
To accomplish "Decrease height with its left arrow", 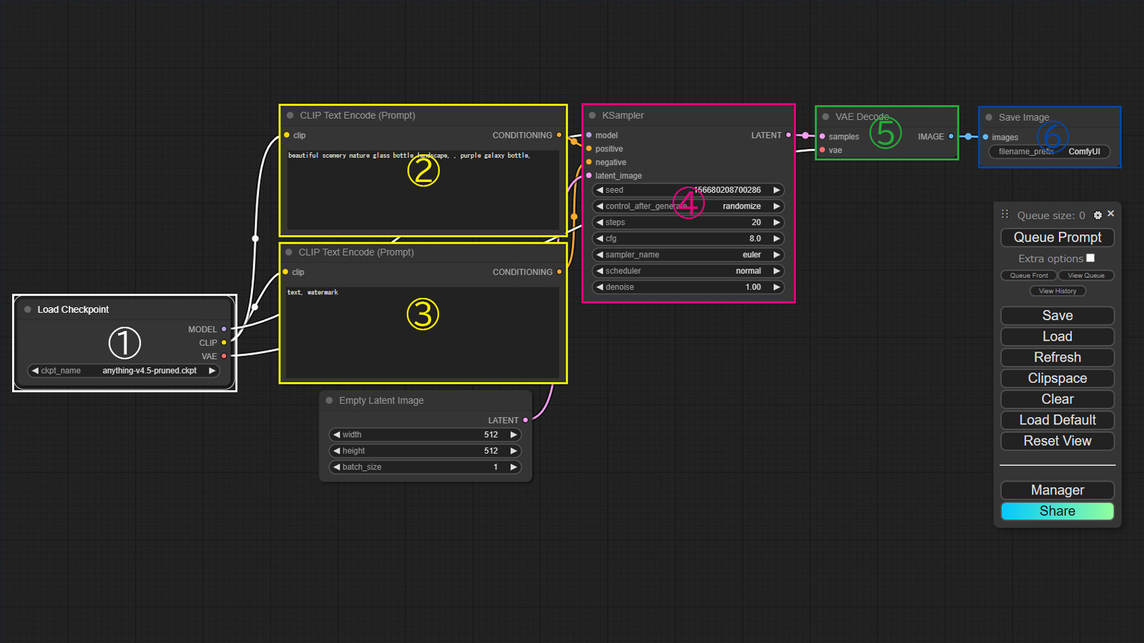I will coord(337,451).
